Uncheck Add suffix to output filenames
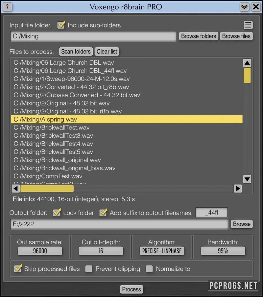Viewport: 263px width, 297px height. 104,213
